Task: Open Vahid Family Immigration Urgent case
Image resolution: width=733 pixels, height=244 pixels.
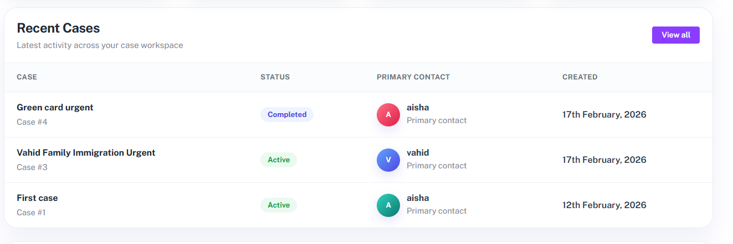Action: tap(86, 153)
